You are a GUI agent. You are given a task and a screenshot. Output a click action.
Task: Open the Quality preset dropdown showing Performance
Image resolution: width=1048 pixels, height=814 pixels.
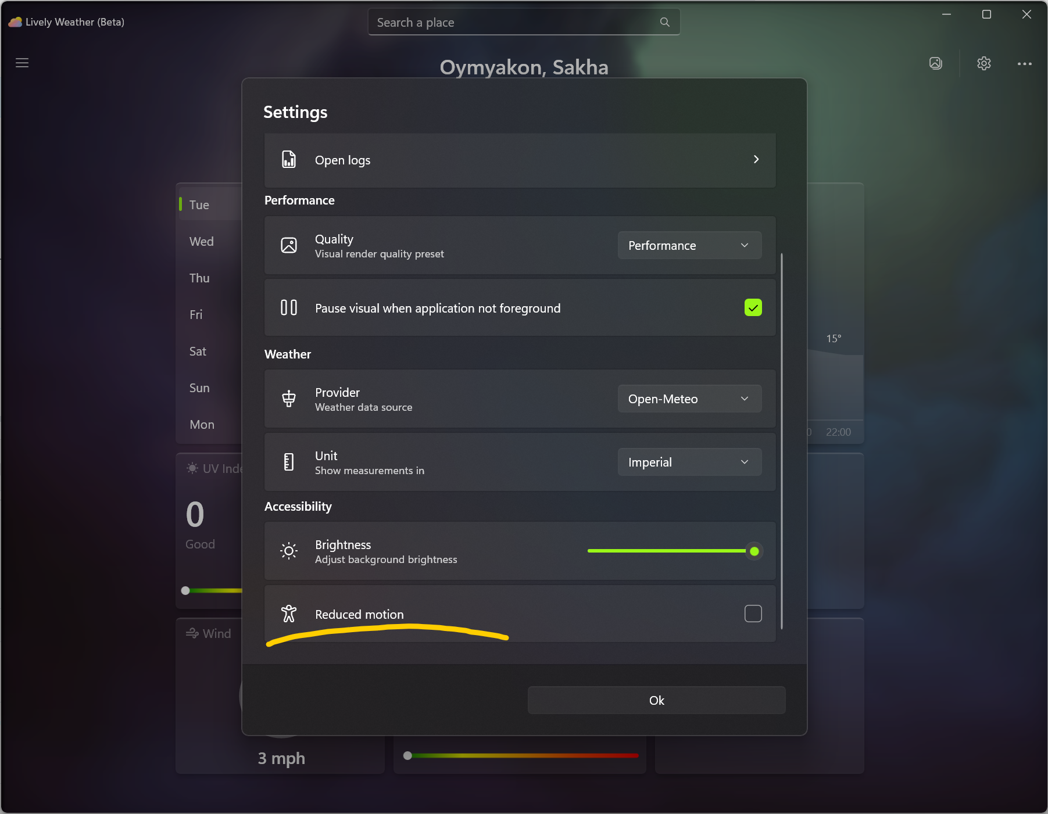(689, 245)
